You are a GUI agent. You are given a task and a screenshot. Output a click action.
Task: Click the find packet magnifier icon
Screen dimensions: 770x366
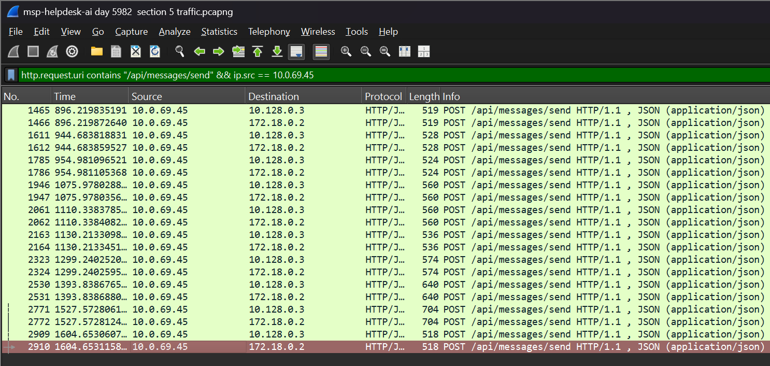[180, 51]
